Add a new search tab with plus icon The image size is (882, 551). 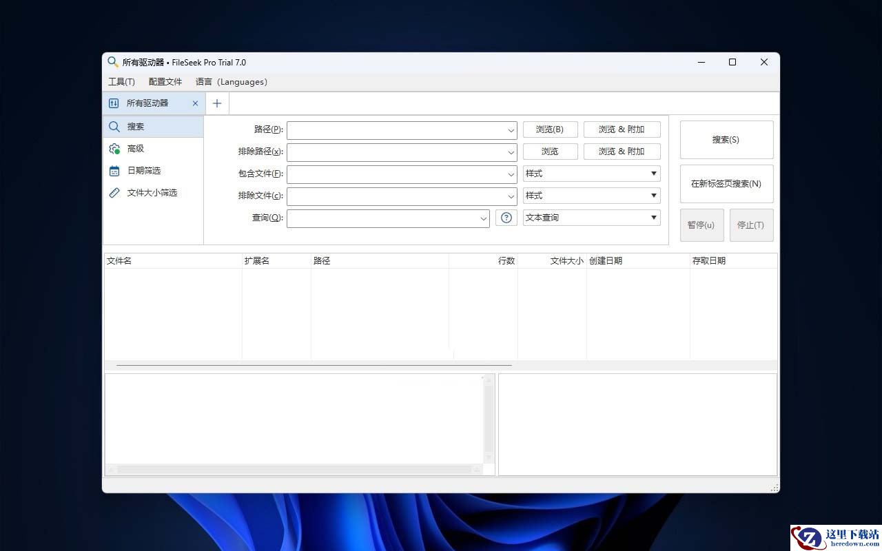[x=217, y=103]
